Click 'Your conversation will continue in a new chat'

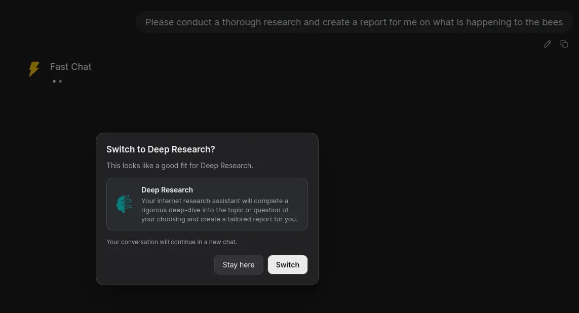point(172,242)
